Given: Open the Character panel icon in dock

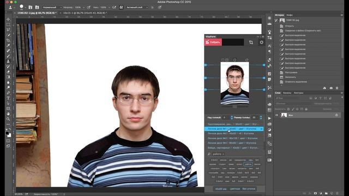Looking at the screenshot, I should pyautogui.click(x=269, y=46).
